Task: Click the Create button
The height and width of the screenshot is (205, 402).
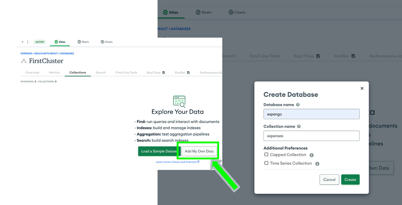Action: pos(350,179)
